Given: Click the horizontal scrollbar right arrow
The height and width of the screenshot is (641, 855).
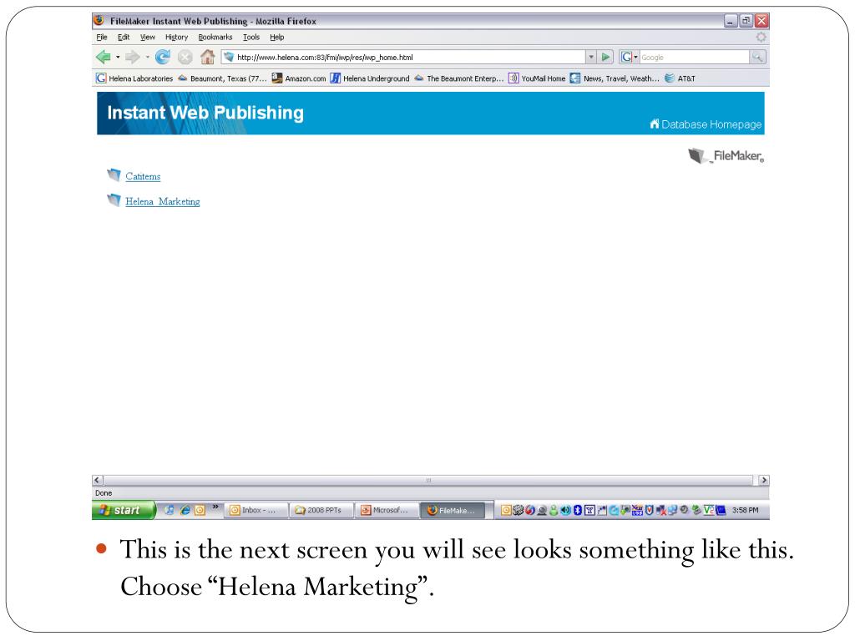Looking at the screenshot, I should (x=763, y=480).
